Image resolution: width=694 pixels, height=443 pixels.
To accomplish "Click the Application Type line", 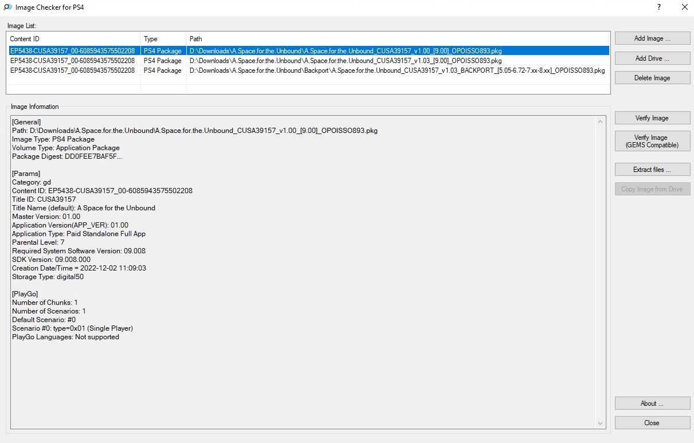I will tap(79, 234).
